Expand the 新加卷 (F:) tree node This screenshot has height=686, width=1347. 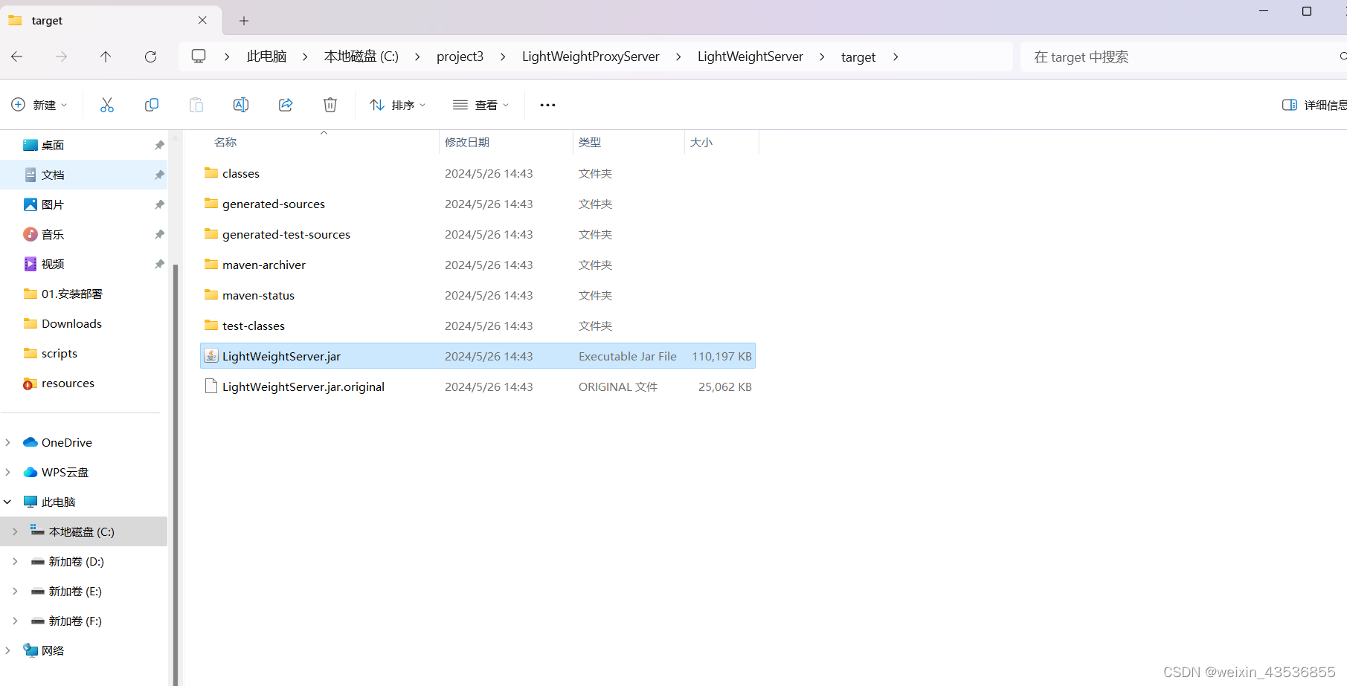click(x=15, y=621)
